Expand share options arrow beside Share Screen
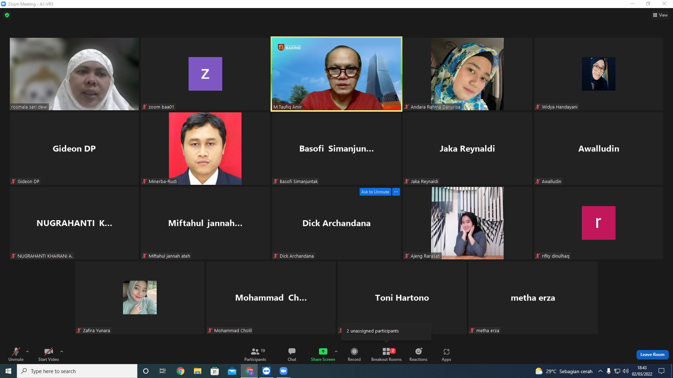This screenshot has height=378, width=673. [336, 351]
